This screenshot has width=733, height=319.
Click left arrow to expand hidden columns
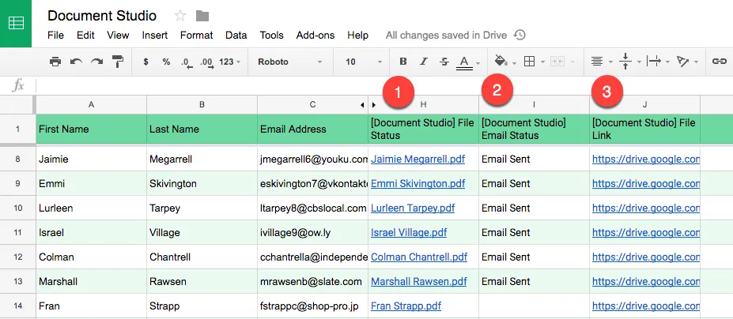point(362,105)
